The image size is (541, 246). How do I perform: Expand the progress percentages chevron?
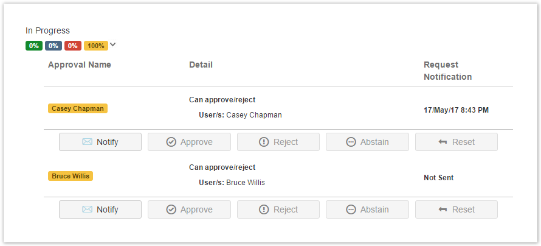point(113,44)
